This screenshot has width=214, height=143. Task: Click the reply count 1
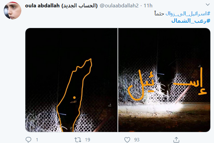click(x=37, y=140)
